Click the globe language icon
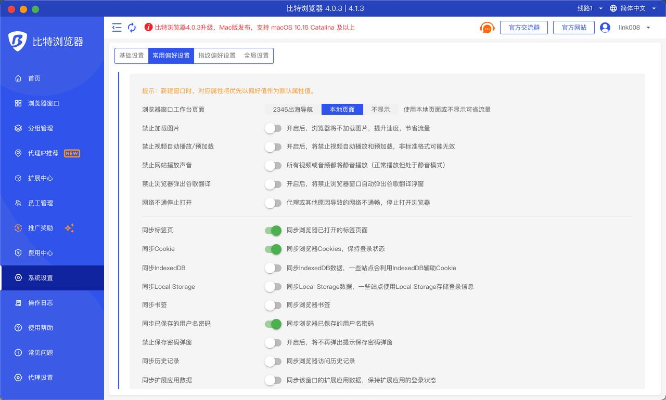 (613, 8)
